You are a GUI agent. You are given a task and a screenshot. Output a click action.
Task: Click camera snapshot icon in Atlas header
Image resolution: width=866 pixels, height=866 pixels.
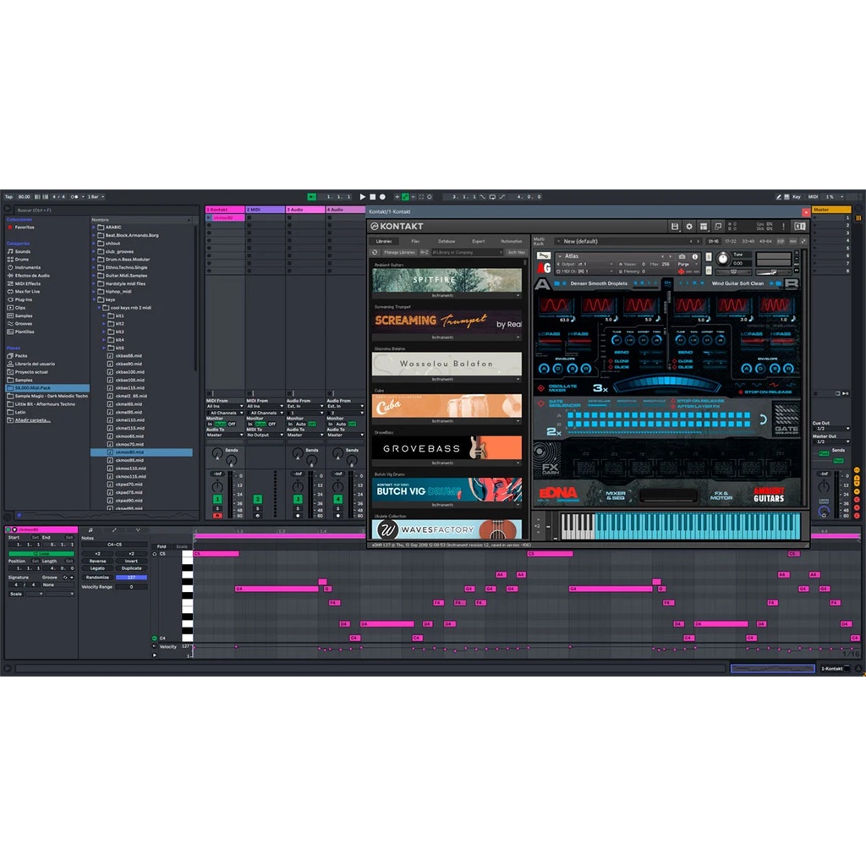[682, 256]
